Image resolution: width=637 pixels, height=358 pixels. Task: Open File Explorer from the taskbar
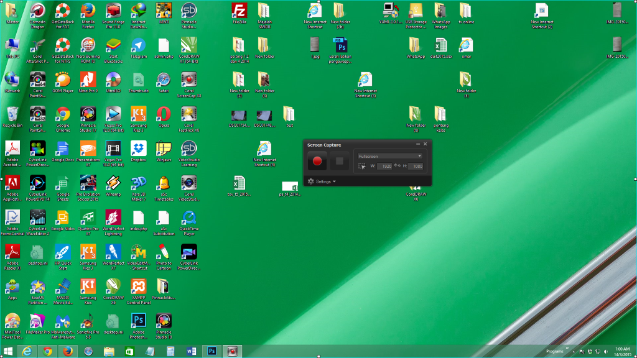coord(109,351)
